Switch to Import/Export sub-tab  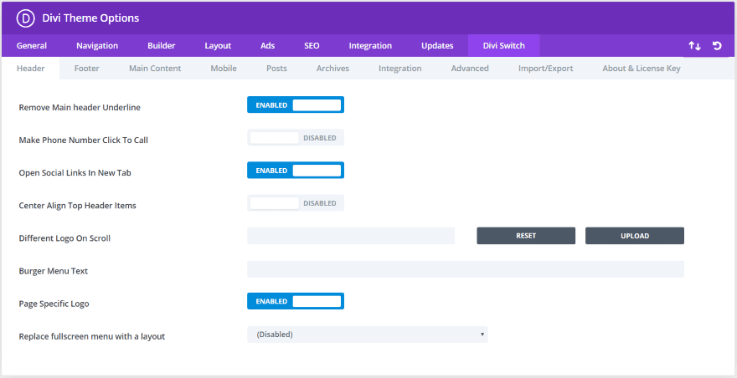click(546, 68)
